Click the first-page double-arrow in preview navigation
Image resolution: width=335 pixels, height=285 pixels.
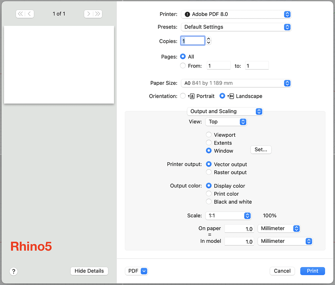[19, 14]
